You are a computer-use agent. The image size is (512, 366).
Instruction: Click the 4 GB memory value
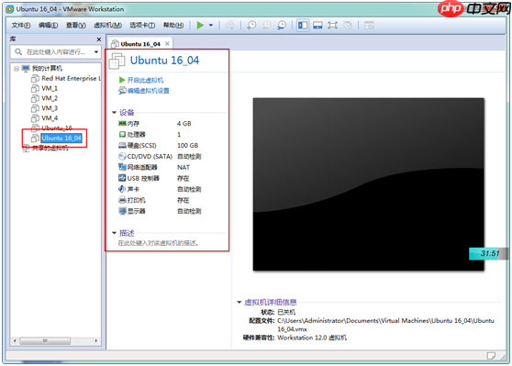(x=184, y=124)
